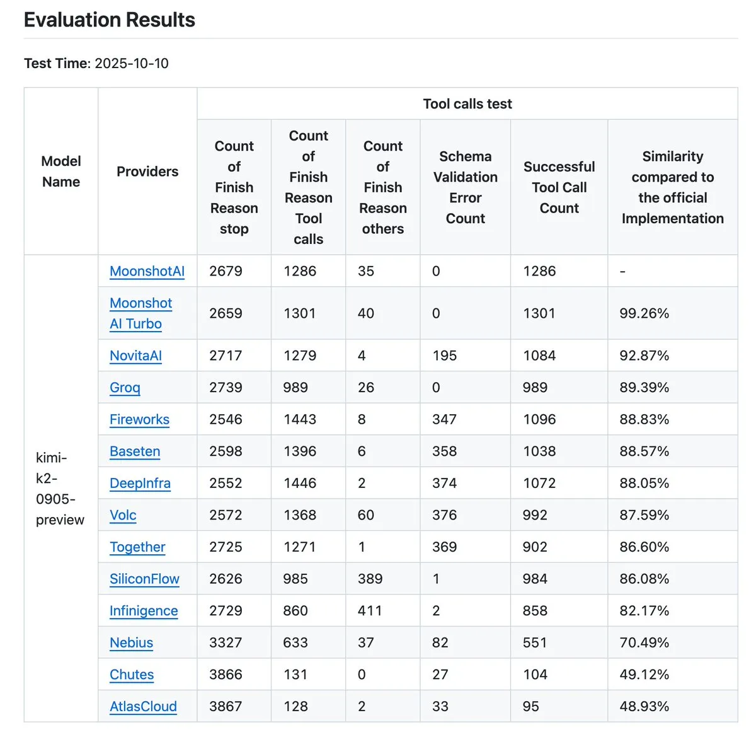Viewport: 756px width, 737px height.
Task: Click the NovitaAI provider link
Action: [135, 356]
